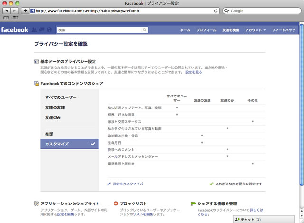Open フィードバック in top navigation

(x=284, y=30)
